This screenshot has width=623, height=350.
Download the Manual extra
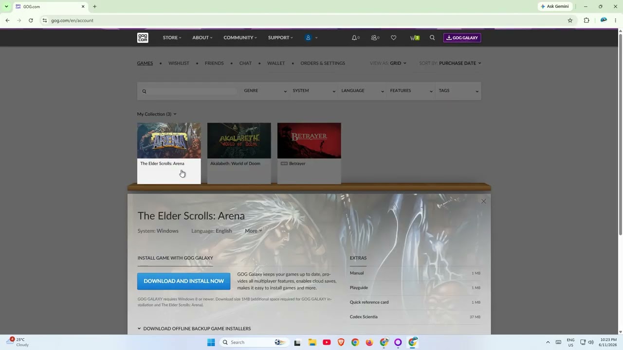[415, 273]
